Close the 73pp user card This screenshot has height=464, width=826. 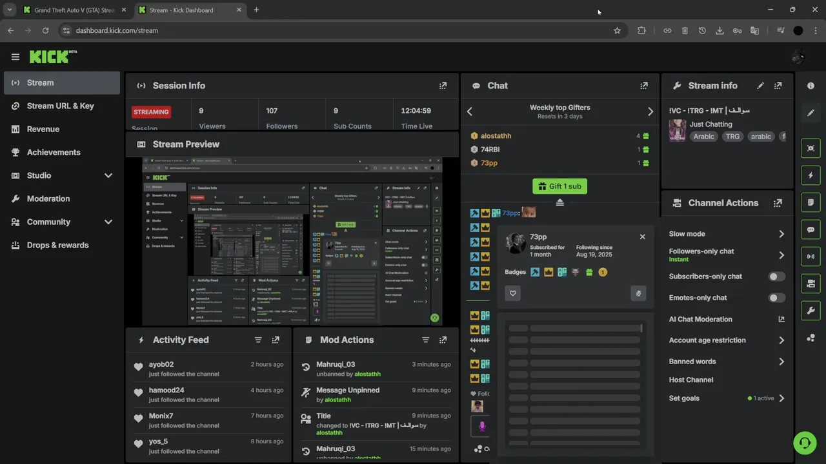click(642, 237)
